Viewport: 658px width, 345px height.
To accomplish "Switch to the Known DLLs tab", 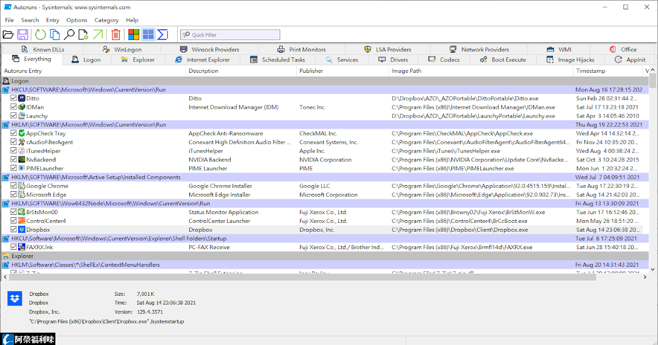I will pyautogui.click(x=43, y=49).
